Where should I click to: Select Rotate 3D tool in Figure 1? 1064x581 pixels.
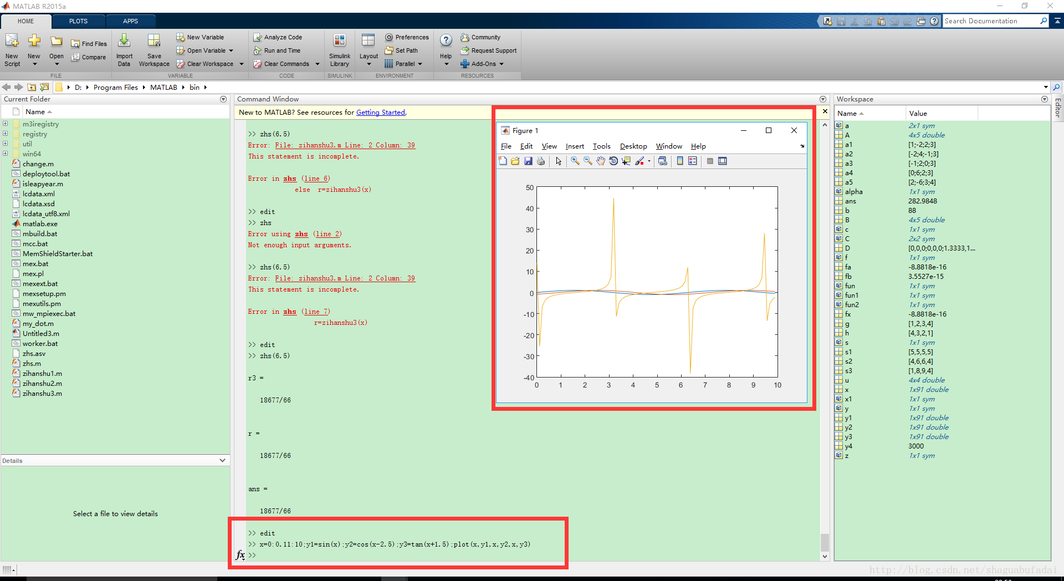(613, 161)
